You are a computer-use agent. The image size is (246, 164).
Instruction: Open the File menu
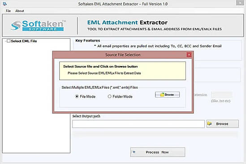pos(8,11)
